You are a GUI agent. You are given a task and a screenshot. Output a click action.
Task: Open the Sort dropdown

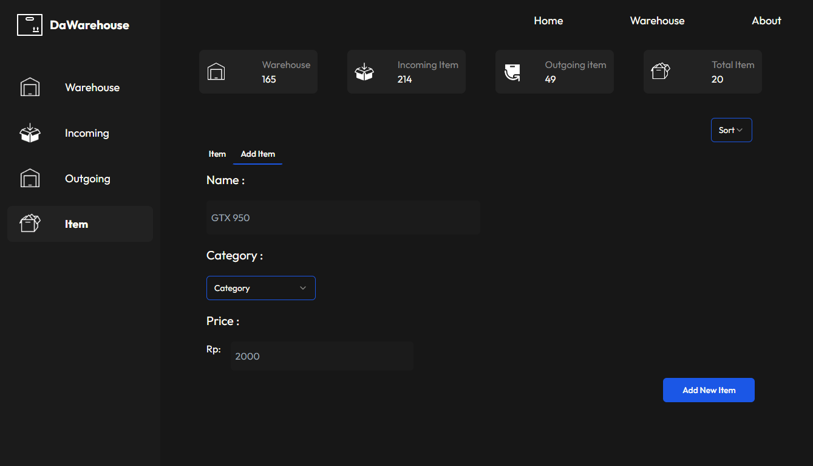click(x=731, y=130)
